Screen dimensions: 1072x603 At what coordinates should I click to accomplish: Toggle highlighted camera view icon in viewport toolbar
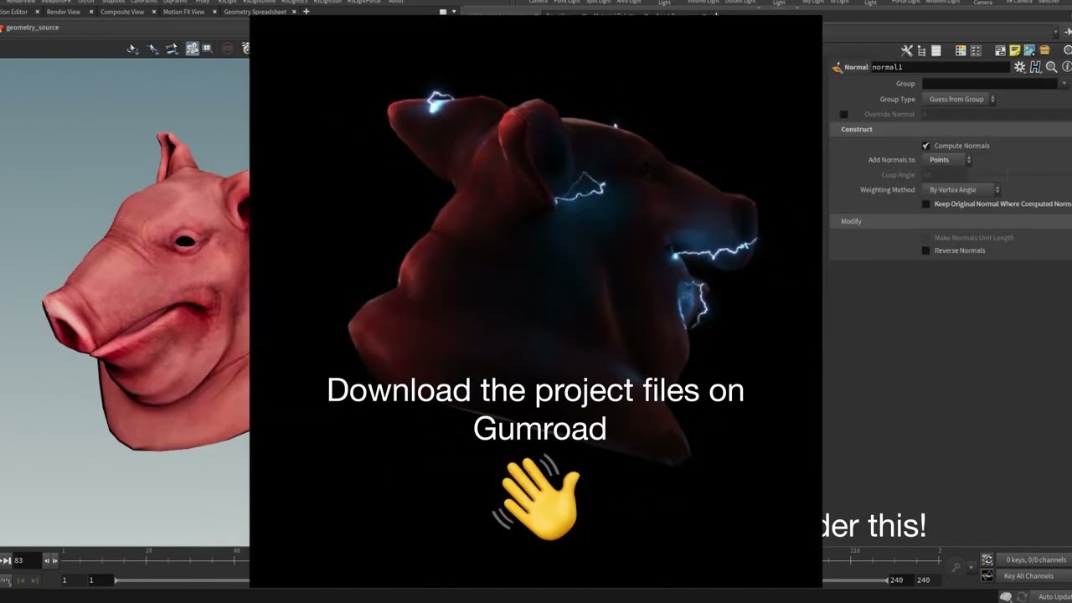[192, 49]
